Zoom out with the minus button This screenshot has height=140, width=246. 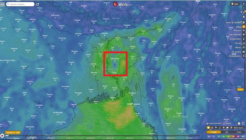coord(244,8)
